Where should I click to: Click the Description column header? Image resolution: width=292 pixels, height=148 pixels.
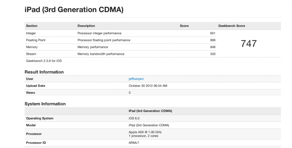pos(86,26)
